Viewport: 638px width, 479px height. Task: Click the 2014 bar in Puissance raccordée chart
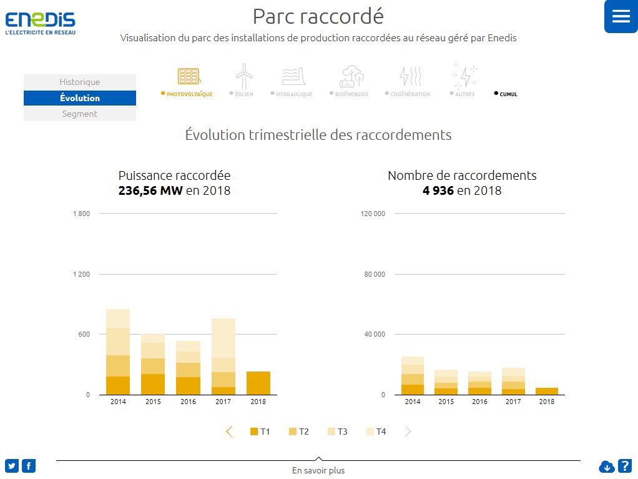point(118,352)
